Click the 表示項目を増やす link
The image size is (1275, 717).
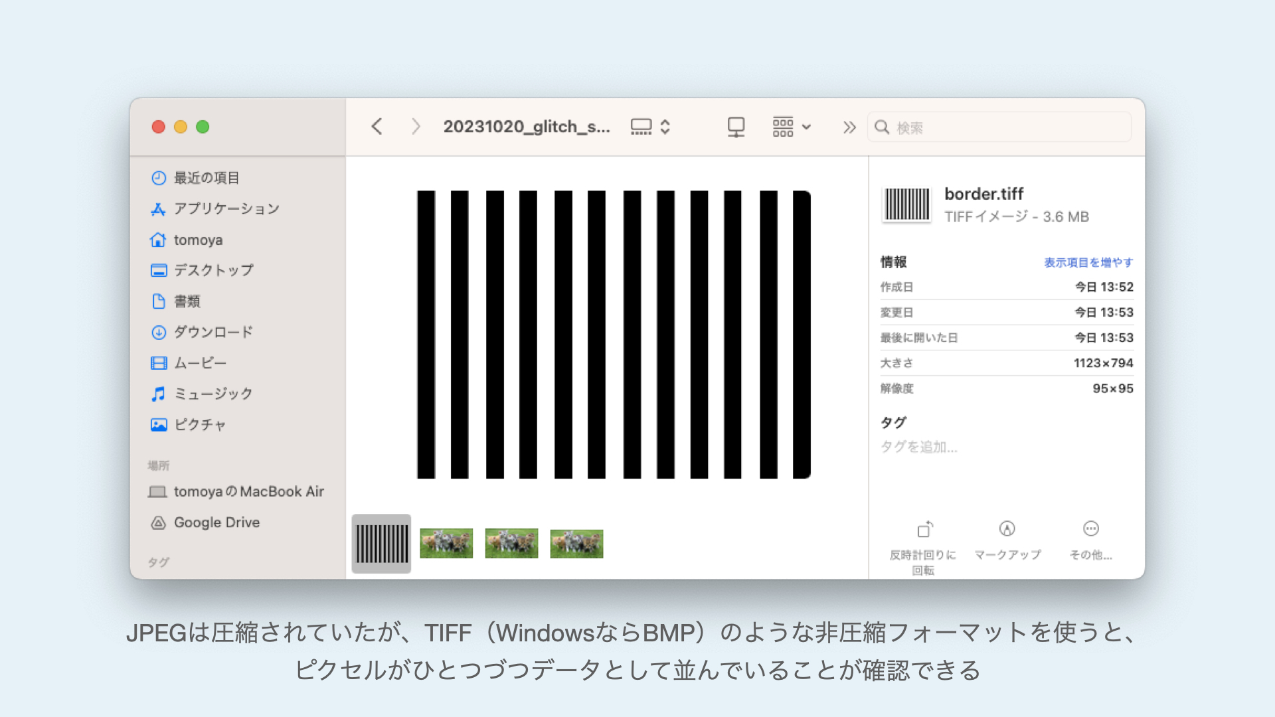pos(1088,262)
